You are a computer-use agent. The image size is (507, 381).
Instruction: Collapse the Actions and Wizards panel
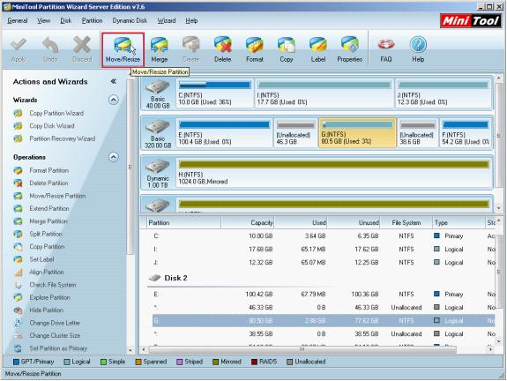[x=113, y=81]
